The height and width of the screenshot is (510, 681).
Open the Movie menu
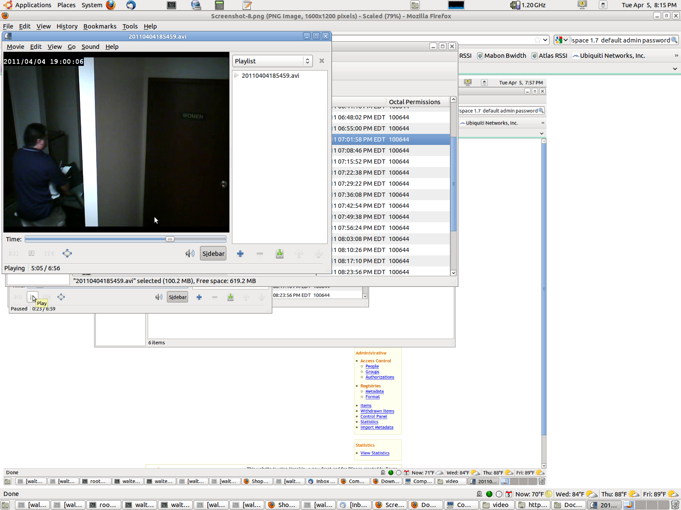[15, 47]
